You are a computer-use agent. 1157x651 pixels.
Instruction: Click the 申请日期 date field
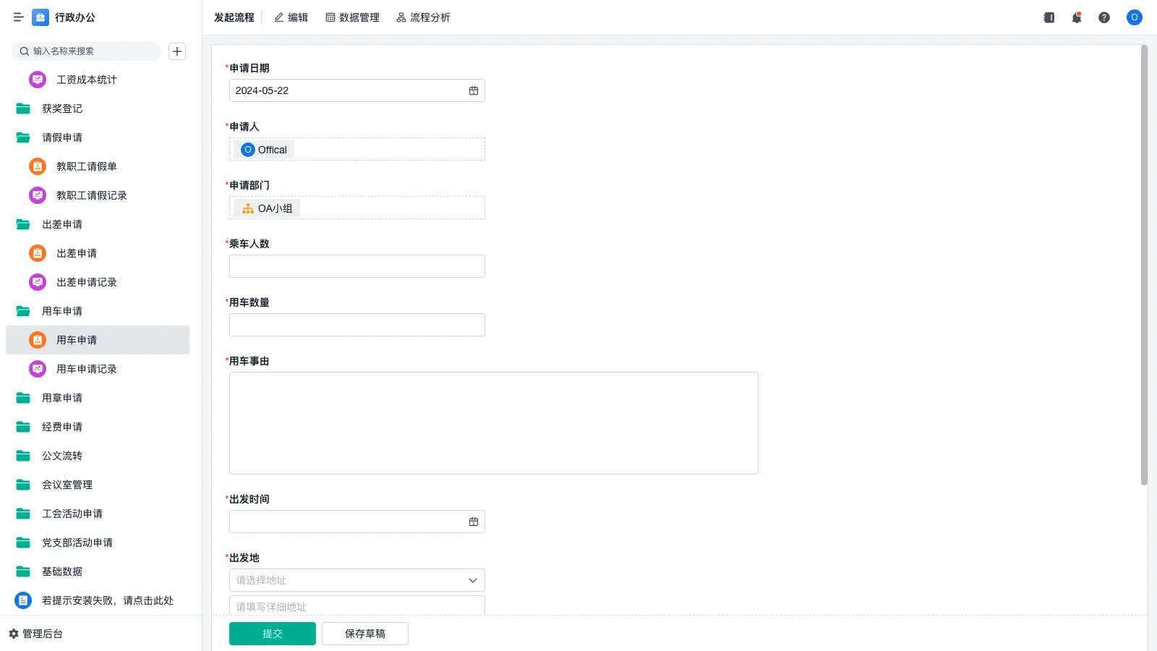[357, 90]
